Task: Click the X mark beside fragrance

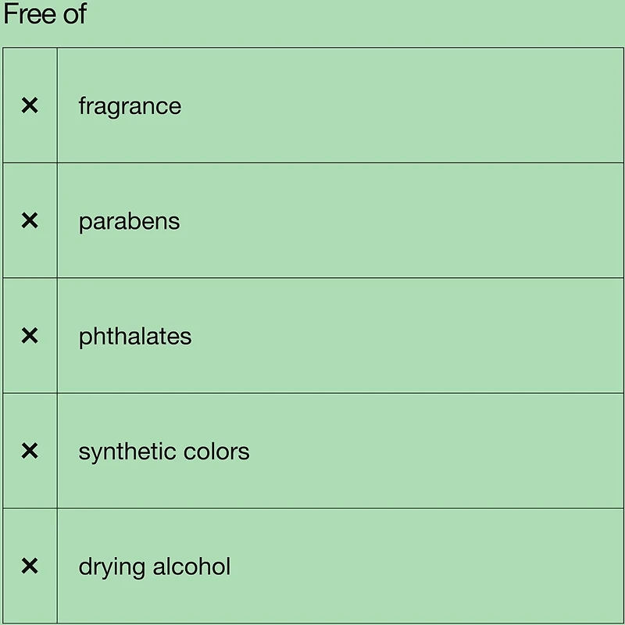Action: tap(30, 105)
